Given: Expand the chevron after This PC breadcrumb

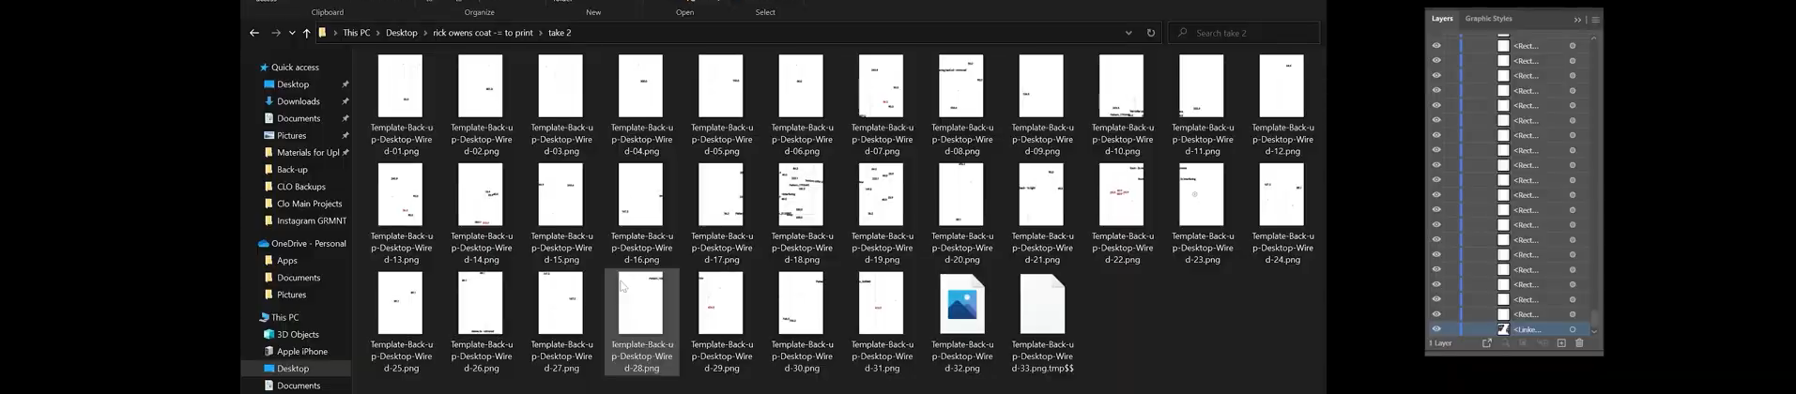Looking at the screenshot, I should [x=378, y=33].
